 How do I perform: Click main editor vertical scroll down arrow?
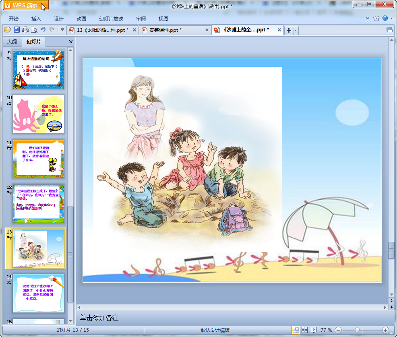coord(391,294)
